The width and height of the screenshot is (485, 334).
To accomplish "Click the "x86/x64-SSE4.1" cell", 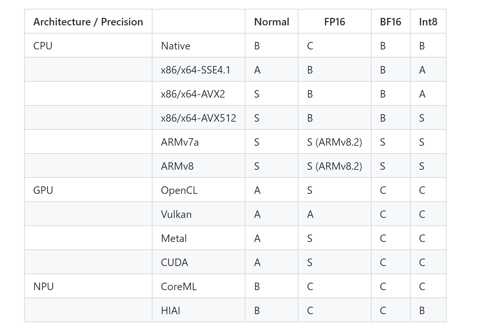I will (x=196, y=70).
